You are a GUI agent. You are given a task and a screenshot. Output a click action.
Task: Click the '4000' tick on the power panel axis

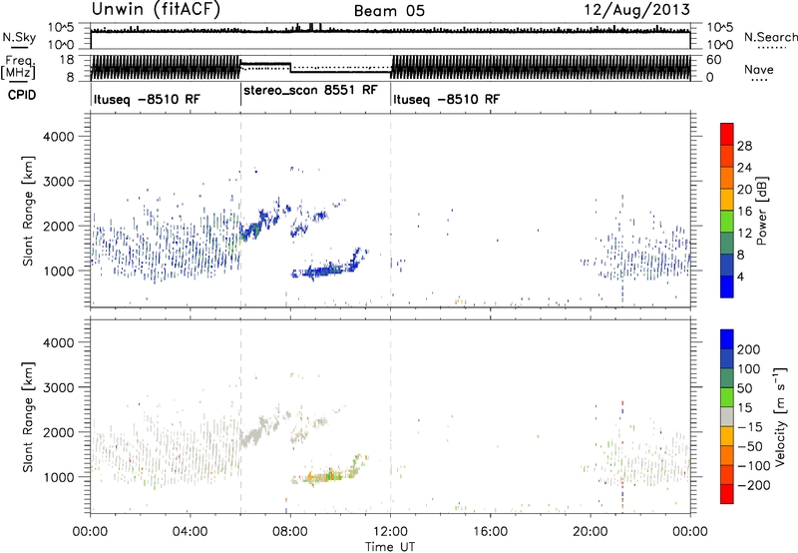click(59, 137)
